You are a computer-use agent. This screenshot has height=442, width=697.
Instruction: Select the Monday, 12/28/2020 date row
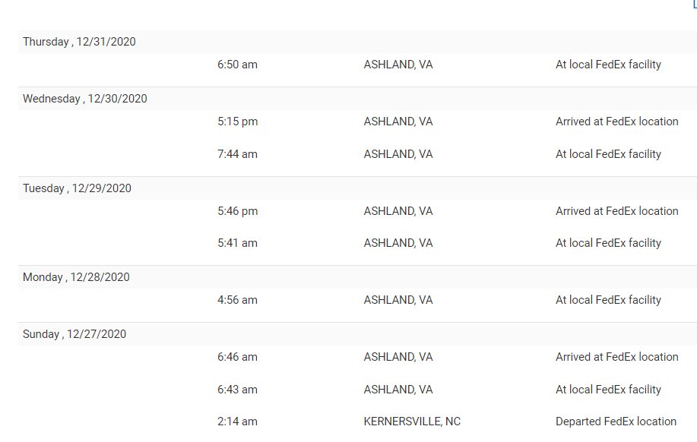[76, 277]
